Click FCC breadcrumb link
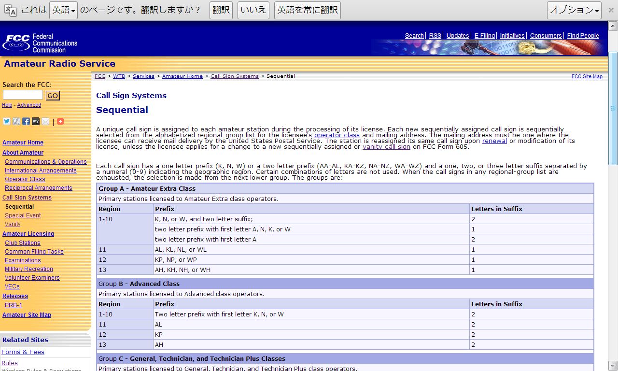Viewport: 618px width, 371px height. (x=100, y=76)
